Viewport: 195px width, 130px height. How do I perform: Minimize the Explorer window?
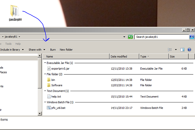pos(184,30)
